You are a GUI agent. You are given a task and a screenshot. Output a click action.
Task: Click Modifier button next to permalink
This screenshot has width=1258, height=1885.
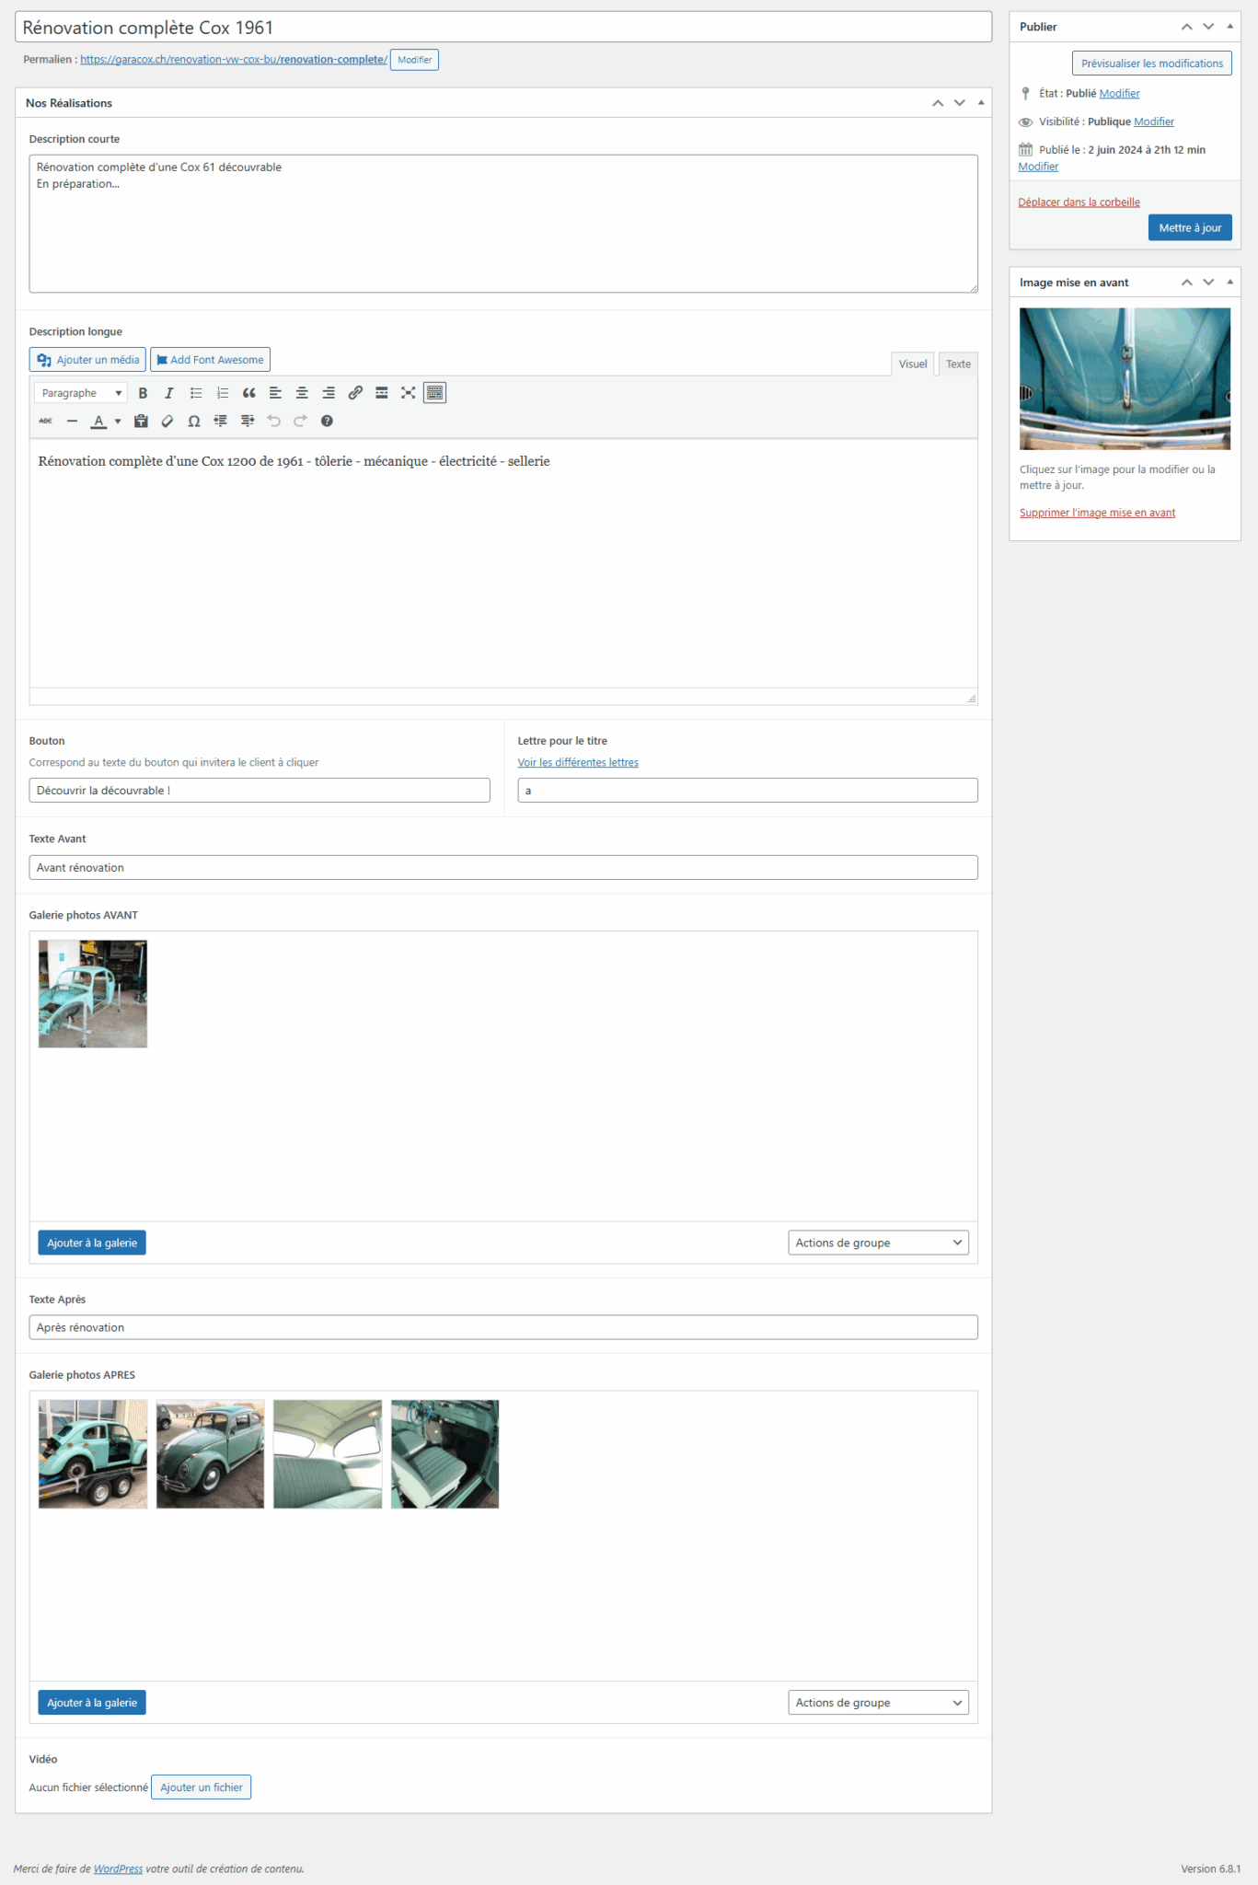(x=414, y=60)
